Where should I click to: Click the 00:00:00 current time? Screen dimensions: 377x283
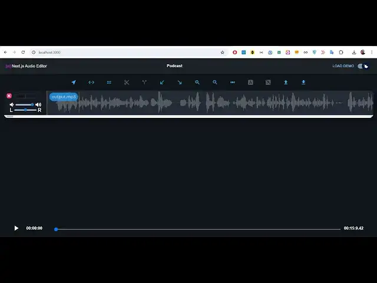tap(34, 228)
